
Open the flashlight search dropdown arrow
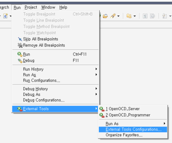[x=118, y=16]
